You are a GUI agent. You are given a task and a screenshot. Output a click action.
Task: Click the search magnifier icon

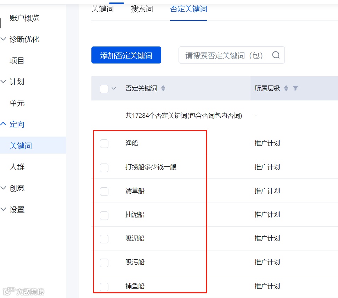coord(276,55)
